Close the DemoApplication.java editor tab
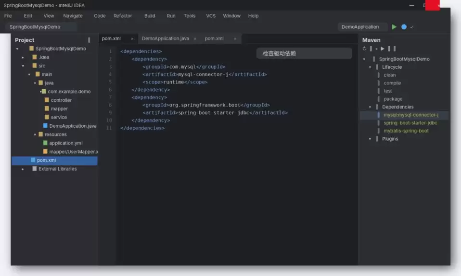The height and width of the screenshot is (276, 461). pos(195,39)
